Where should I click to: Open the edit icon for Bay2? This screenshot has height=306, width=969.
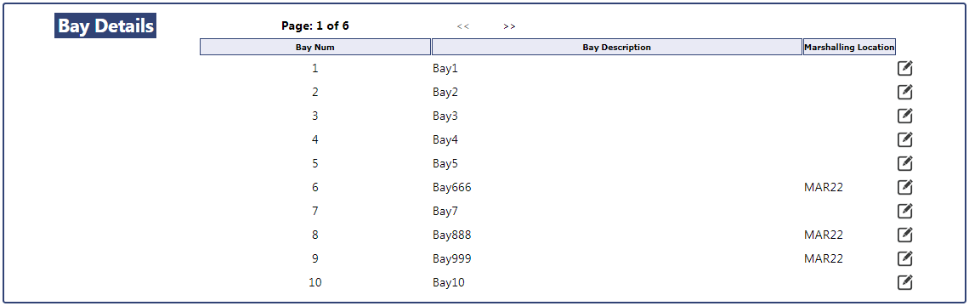click(x=904, y=92)
